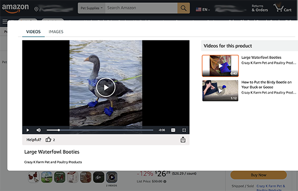Mute the video with the speaker icon

[39, 130]
